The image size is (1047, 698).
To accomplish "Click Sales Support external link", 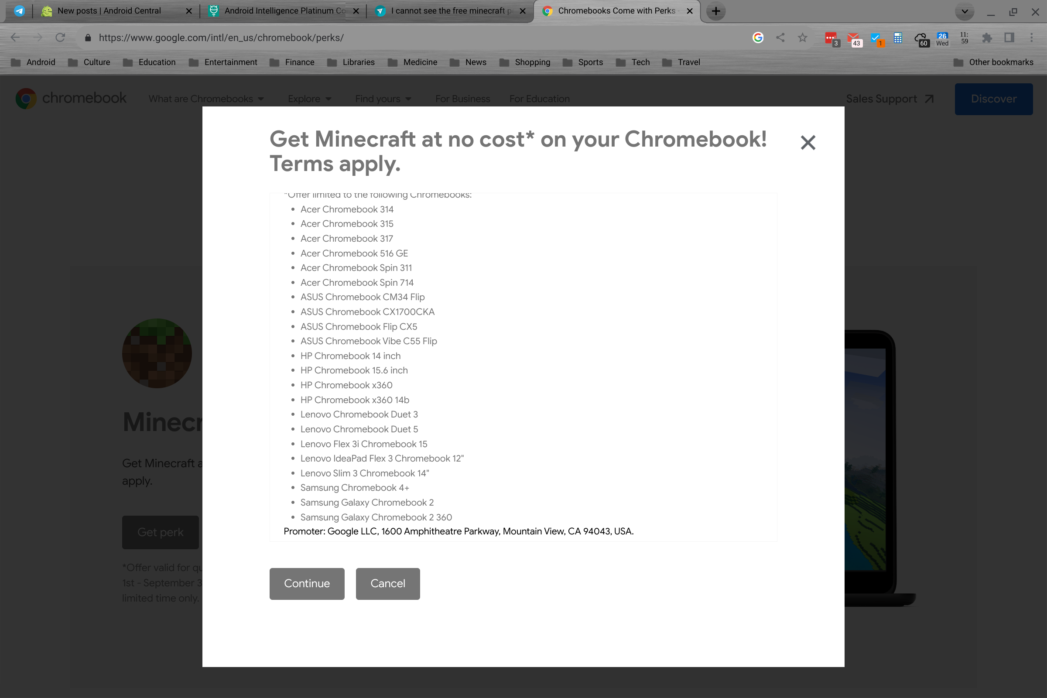I will coord(890,99).
